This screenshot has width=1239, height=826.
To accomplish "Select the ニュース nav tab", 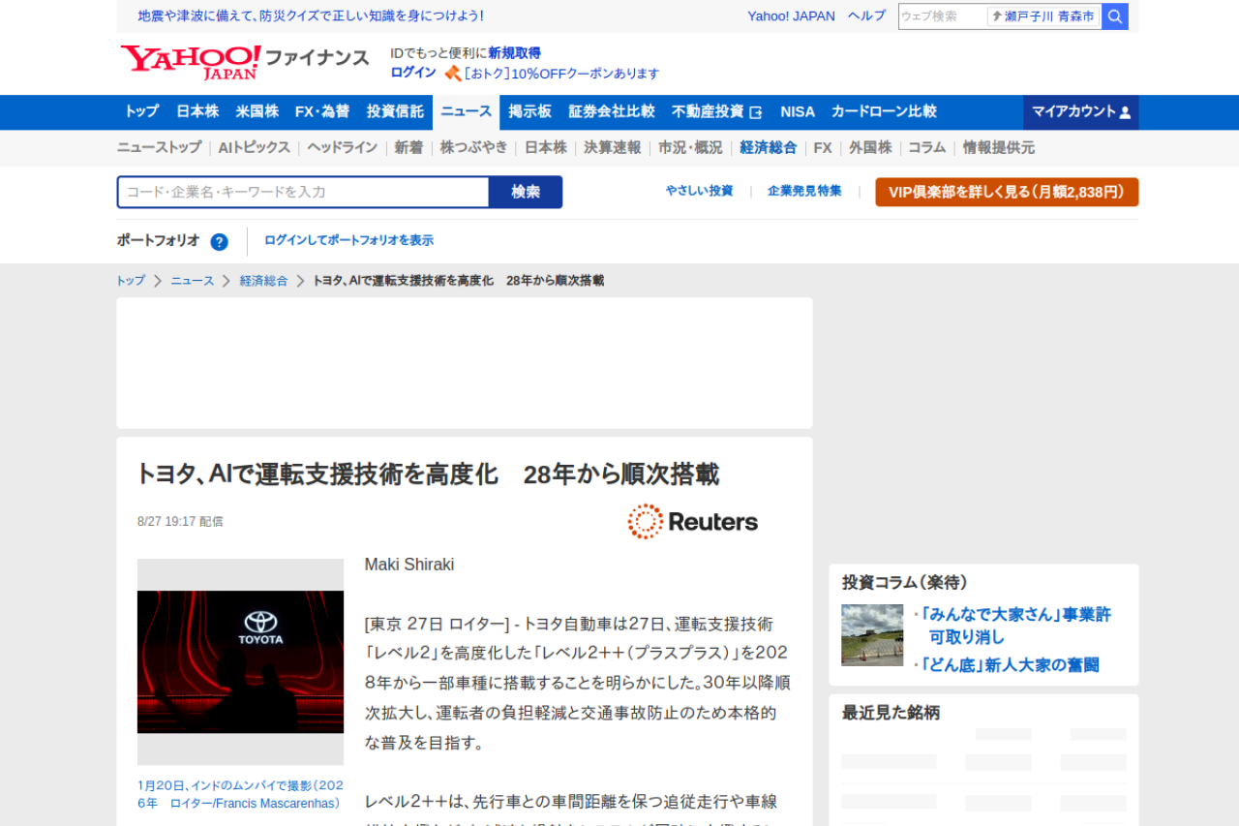I will (467, 111).
